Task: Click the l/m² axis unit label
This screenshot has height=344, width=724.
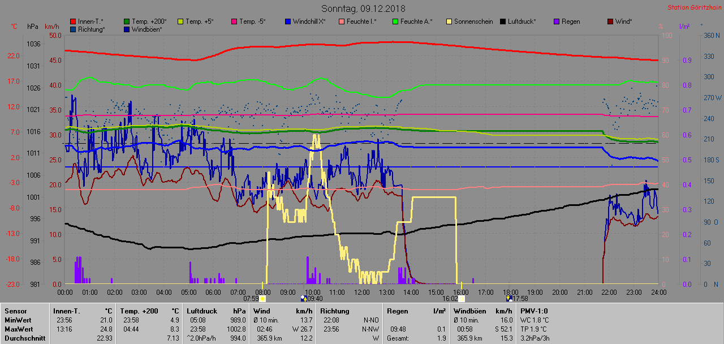Action: coord(684,27)
